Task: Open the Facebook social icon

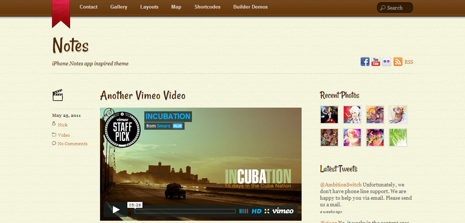Action: (x=365, y=62)
